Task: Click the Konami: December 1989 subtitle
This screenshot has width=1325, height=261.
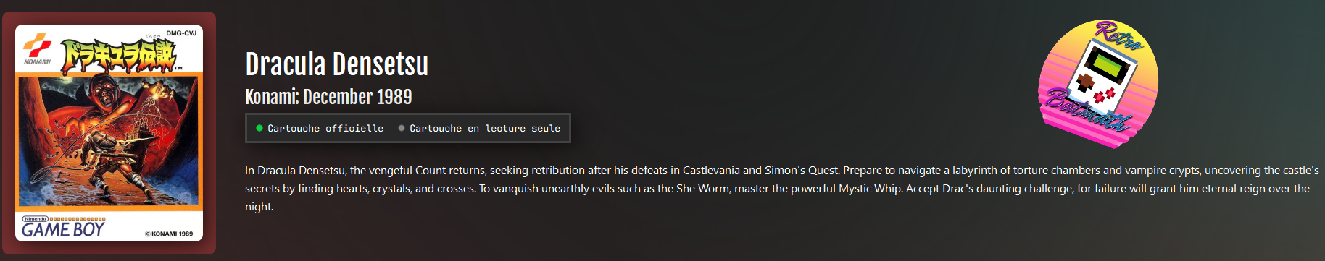Action: point(328,97)
